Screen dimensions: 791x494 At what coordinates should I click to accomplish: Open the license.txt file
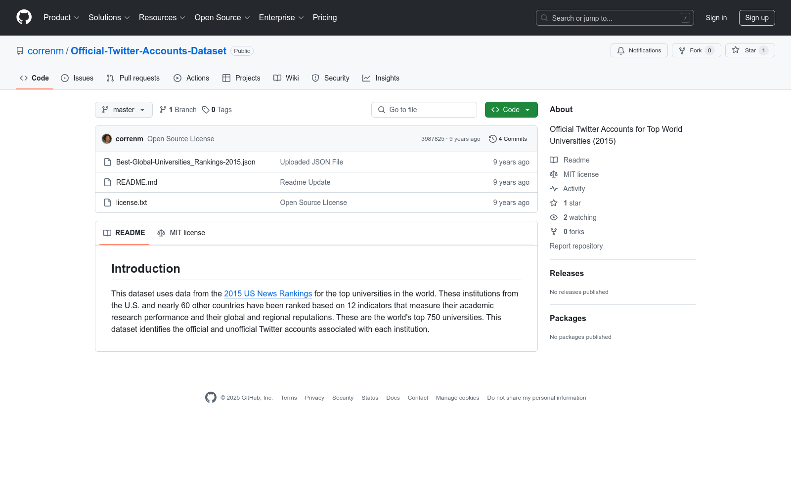(x=132, y=203)
